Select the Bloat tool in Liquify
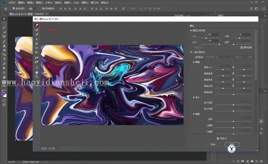The image size is (268, 164). [x=36, y=48]
